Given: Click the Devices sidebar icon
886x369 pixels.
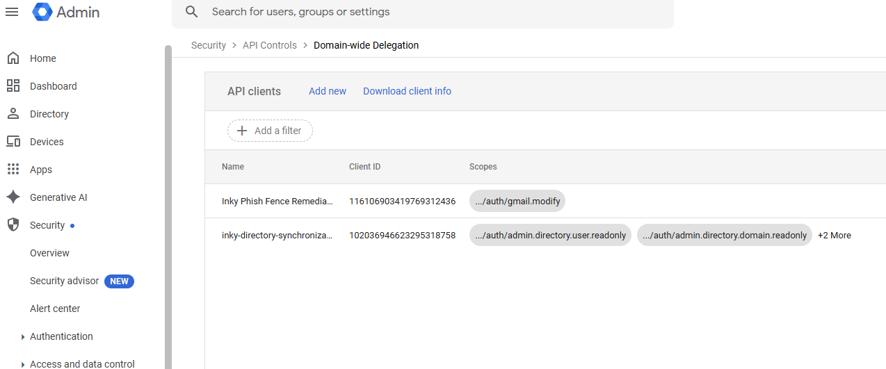Looking at the screenshot, I should tap(13, 142).
